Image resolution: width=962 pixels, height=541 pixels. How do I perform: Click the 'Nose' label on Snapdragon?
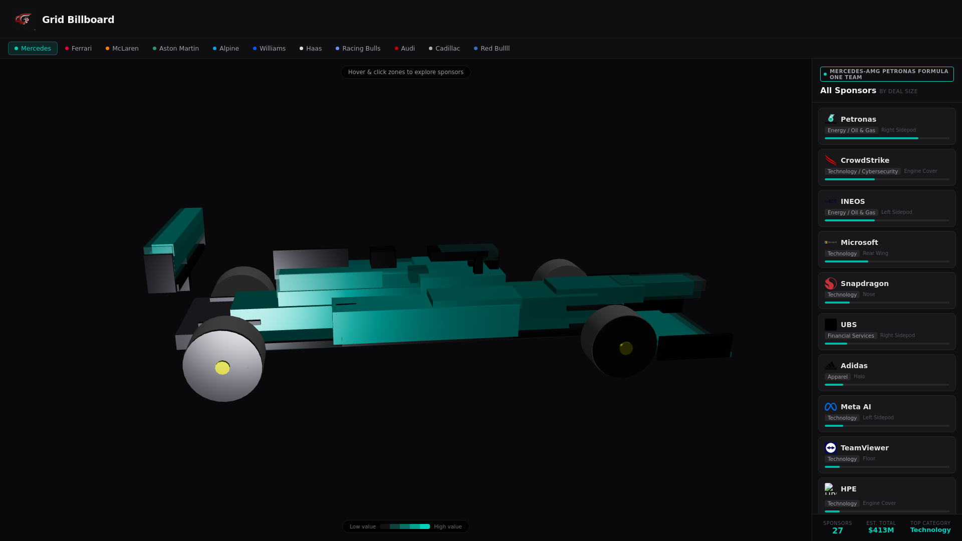pyautogui.click(x=869, y=295)
